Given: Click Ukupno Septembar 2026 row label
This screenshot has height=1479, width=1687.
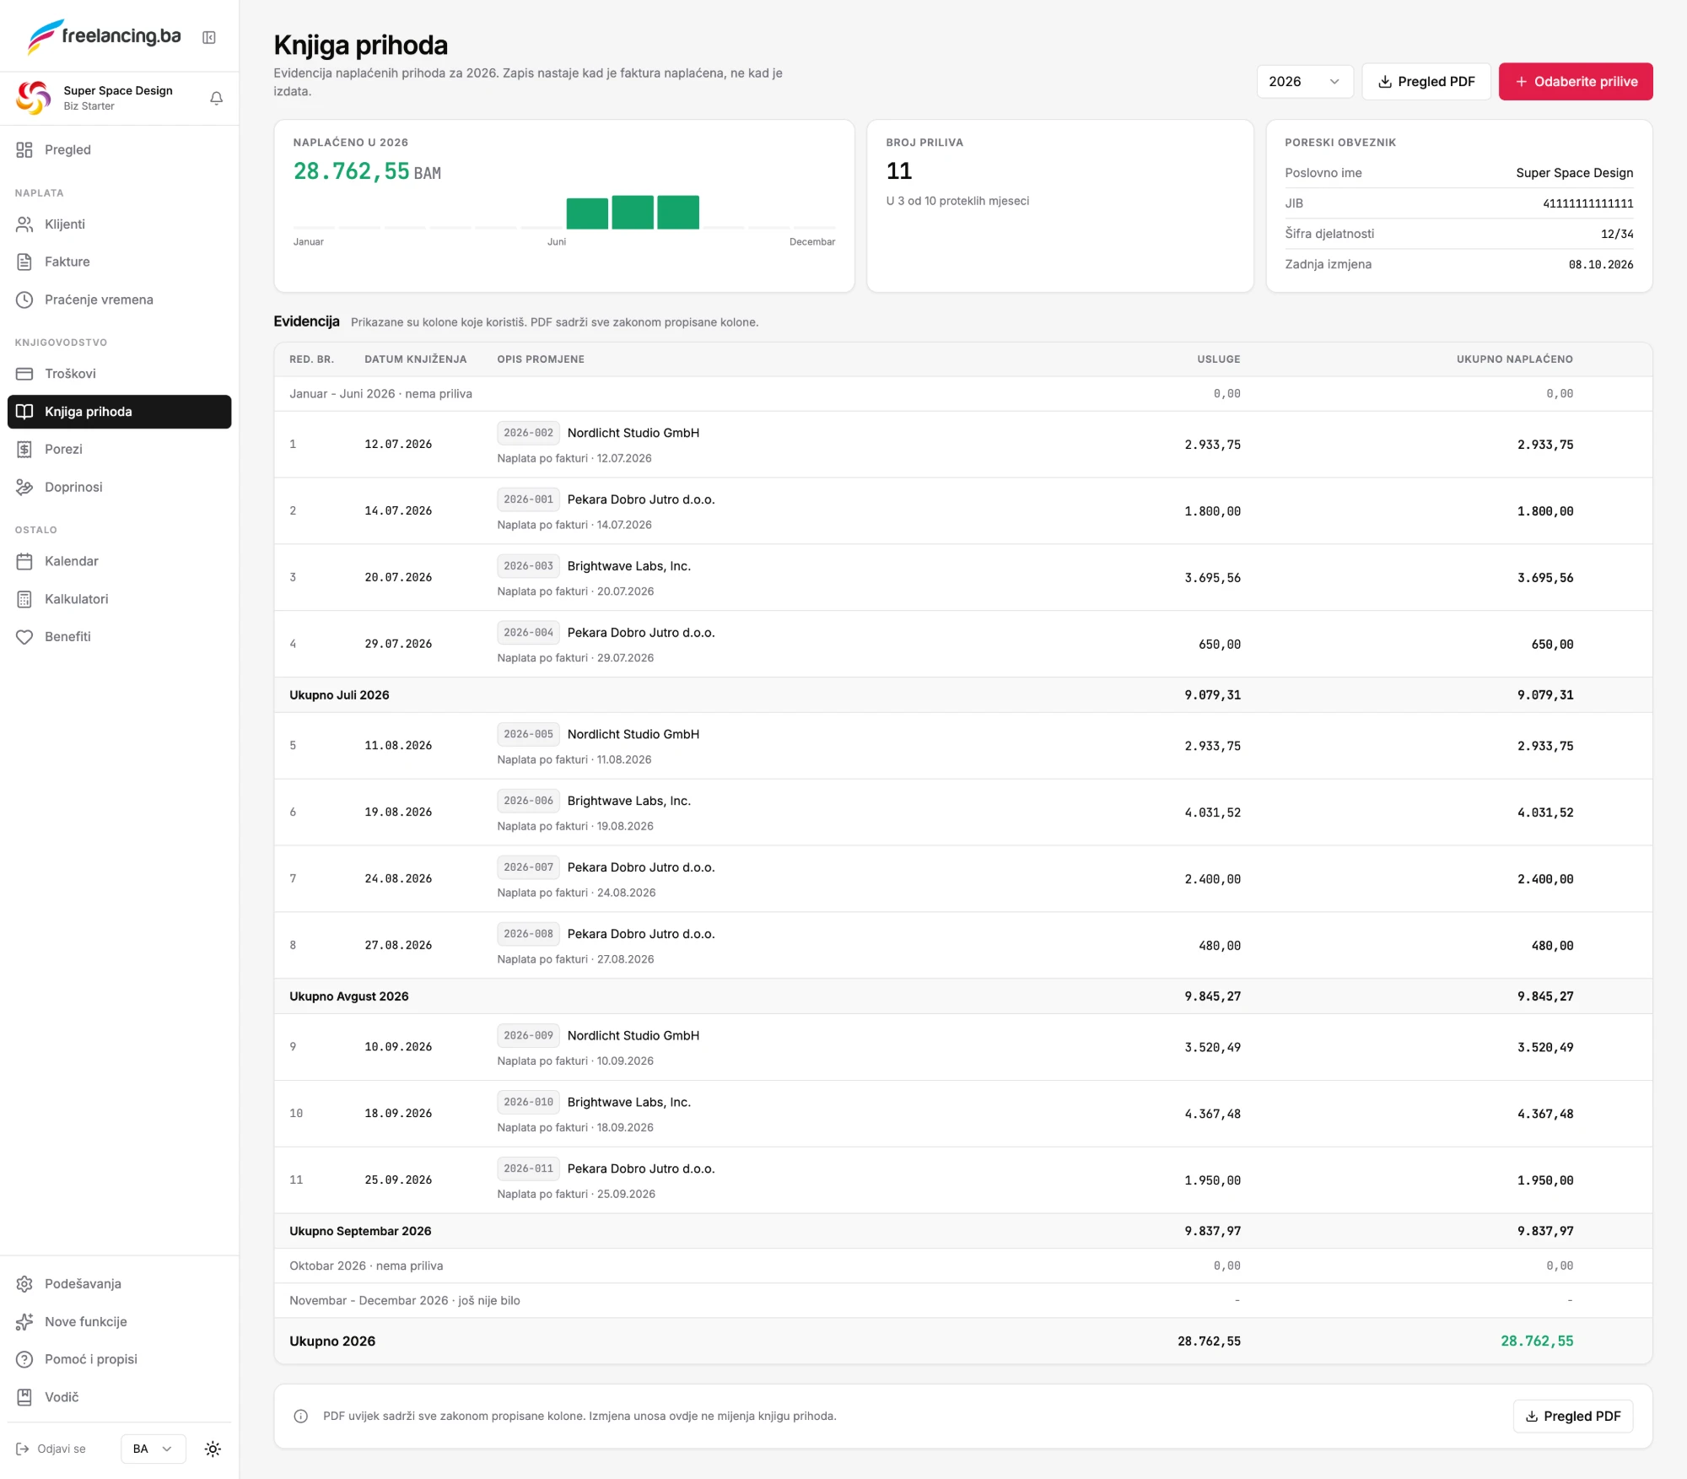Looking at the screenshot, I should [360, 1231].
